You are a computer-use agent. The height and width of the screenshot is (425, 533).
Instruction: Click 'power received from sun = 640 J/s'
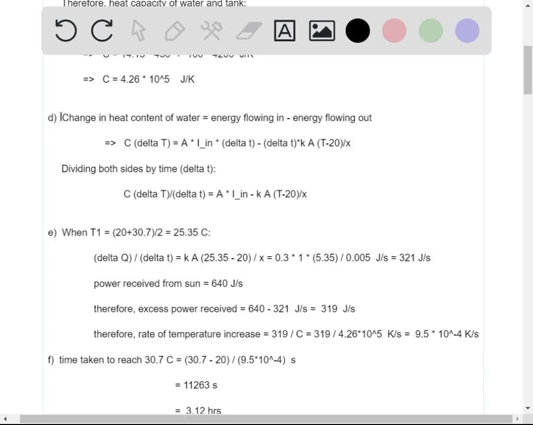[x=168, y=283]
